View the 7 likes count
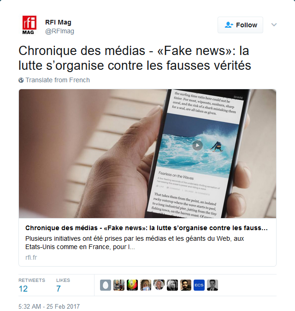Screen dimensions: 295x311 pyautogui.click(x=59, y=288)
